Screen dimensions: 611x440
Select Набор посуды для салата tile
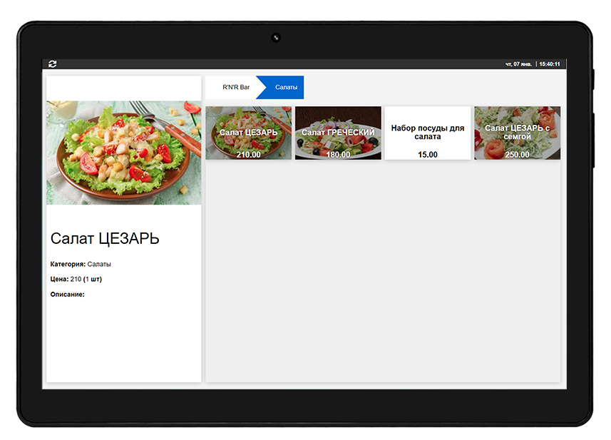tap(428, 133)
